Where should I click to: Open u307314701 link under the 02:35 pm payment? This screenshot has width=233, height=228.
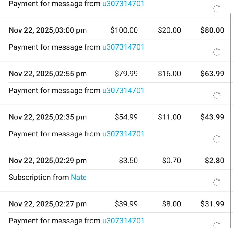pos(123,134)
